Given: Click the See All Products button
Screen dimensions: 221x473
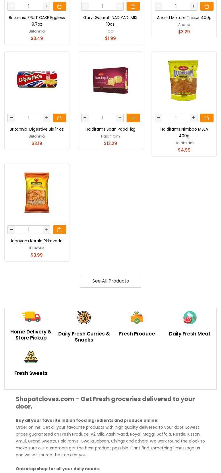Looking at the screenshot, I should pyautogui.click(x=110, y=281).
